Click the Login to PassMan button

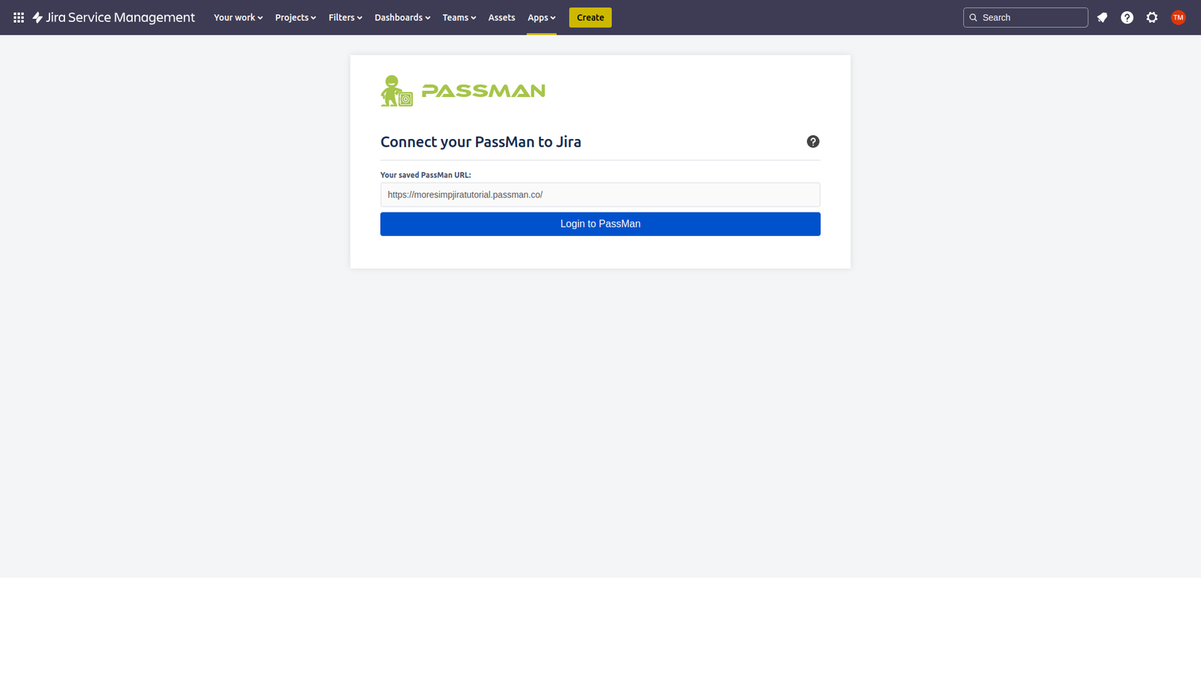pyautogui.click(x=600, y=224)
